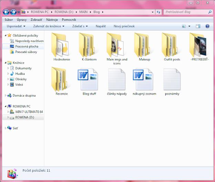Click the folder icon in the address bar

coord(23,12)
